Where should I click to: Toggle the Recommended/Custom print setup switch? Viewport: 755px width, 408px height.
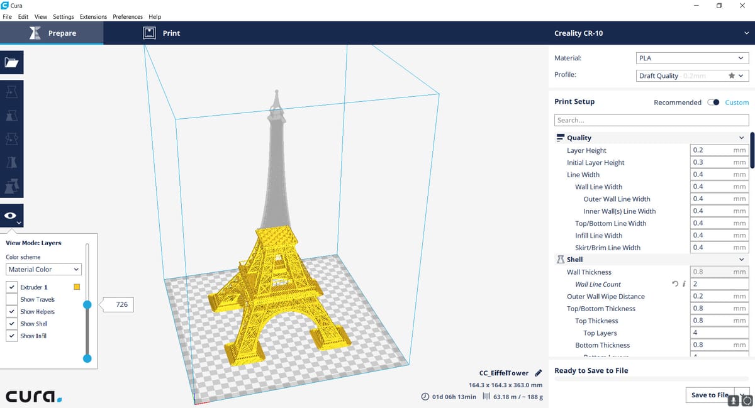coord(713,102)
